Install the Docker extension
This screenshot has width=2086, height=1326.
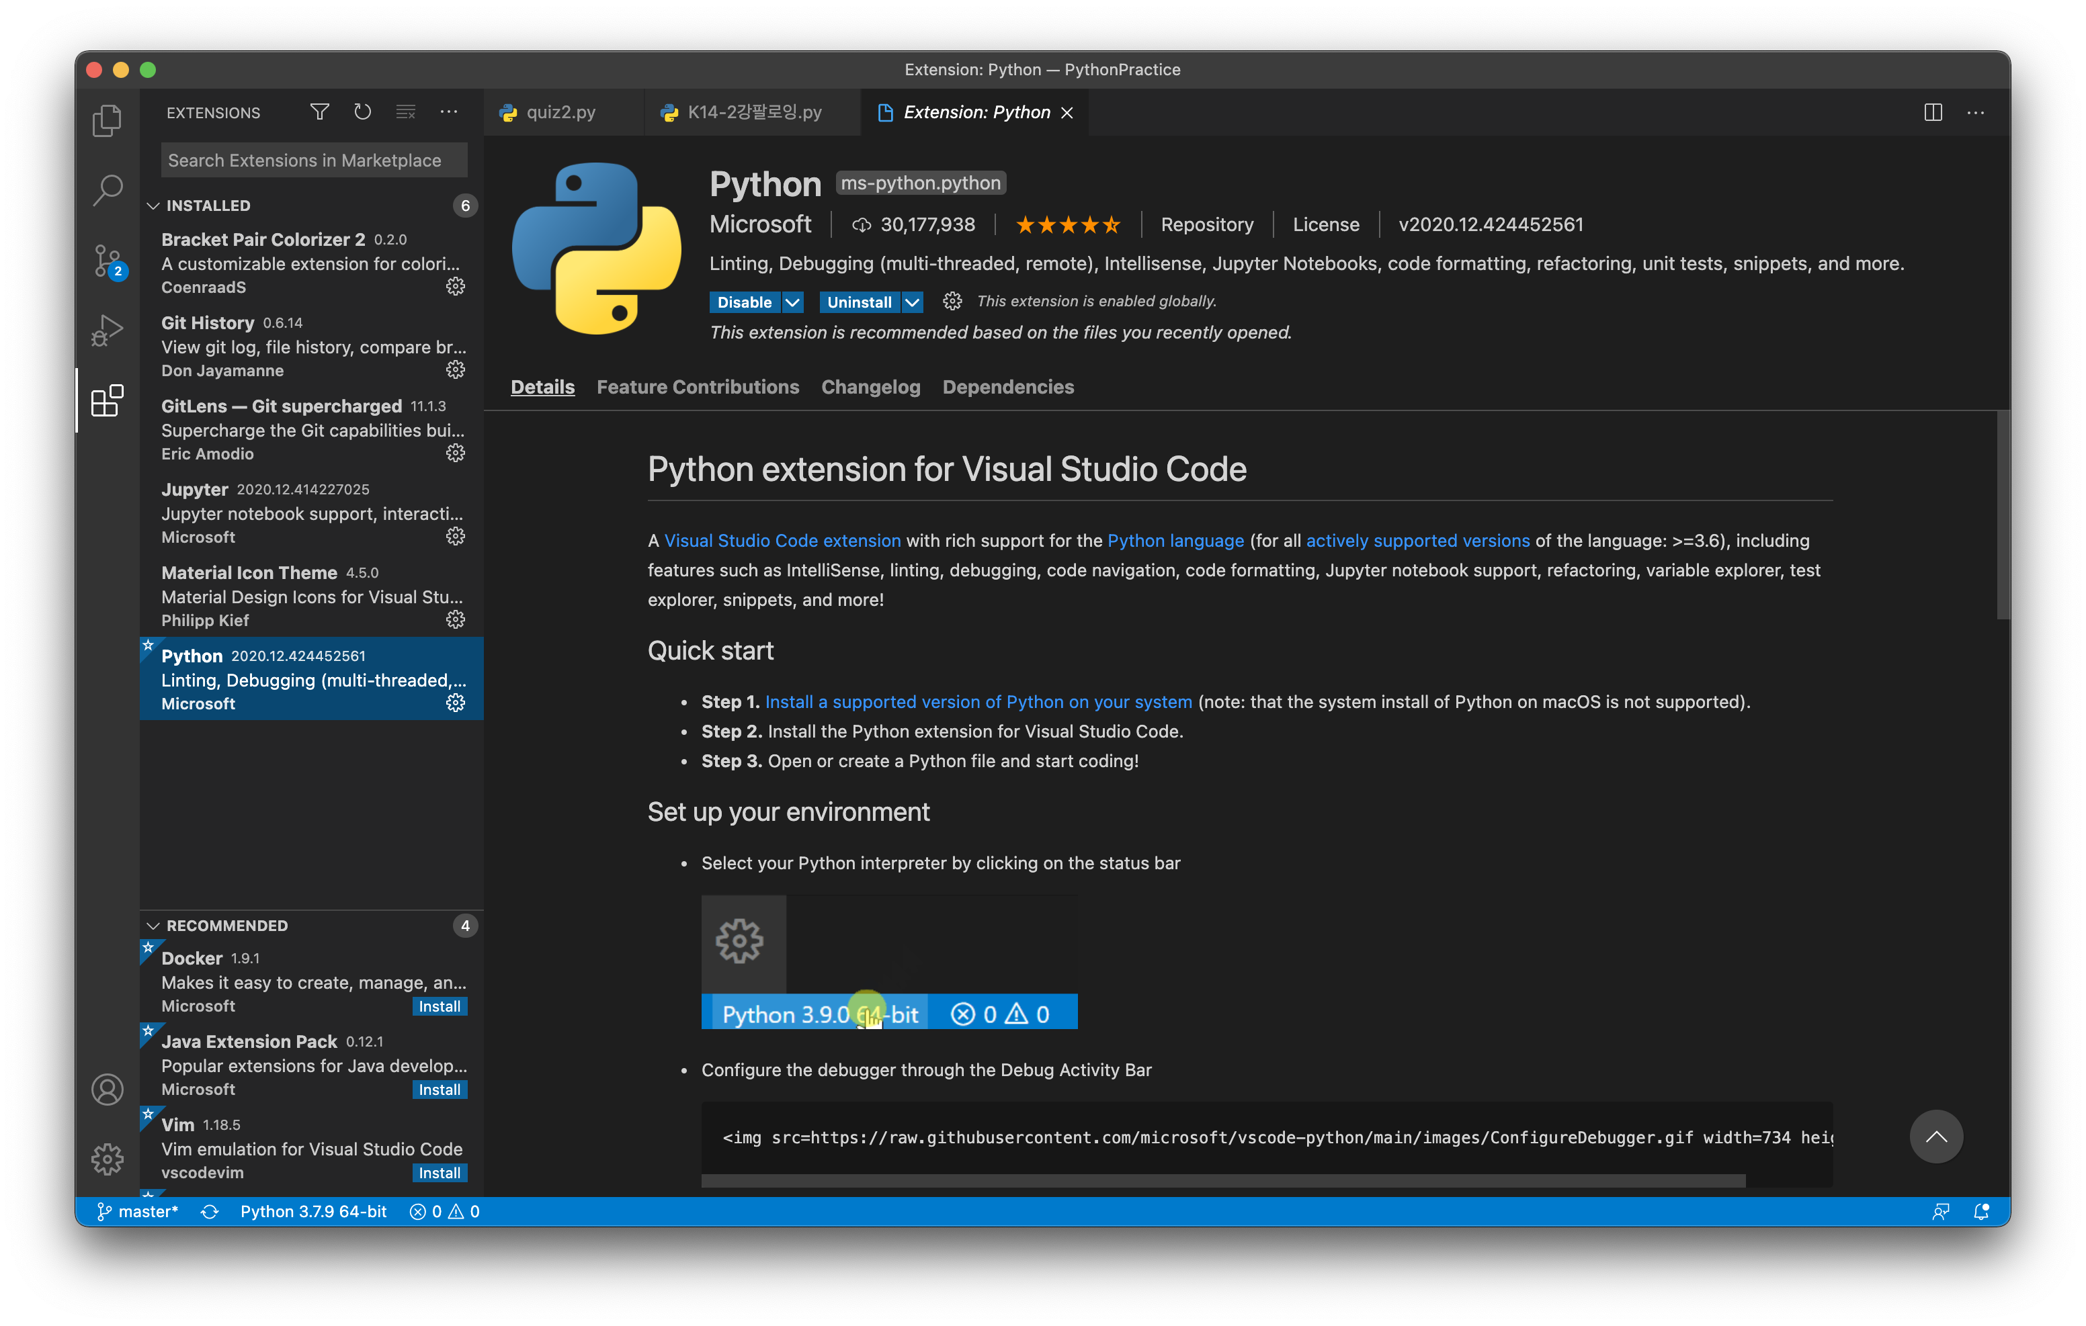(x=440, y=1006)
